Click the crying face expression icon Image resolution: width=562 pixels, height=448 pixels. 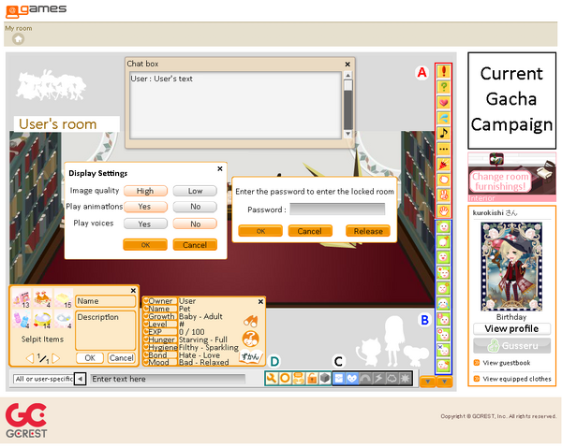click(x=444, y=304)
